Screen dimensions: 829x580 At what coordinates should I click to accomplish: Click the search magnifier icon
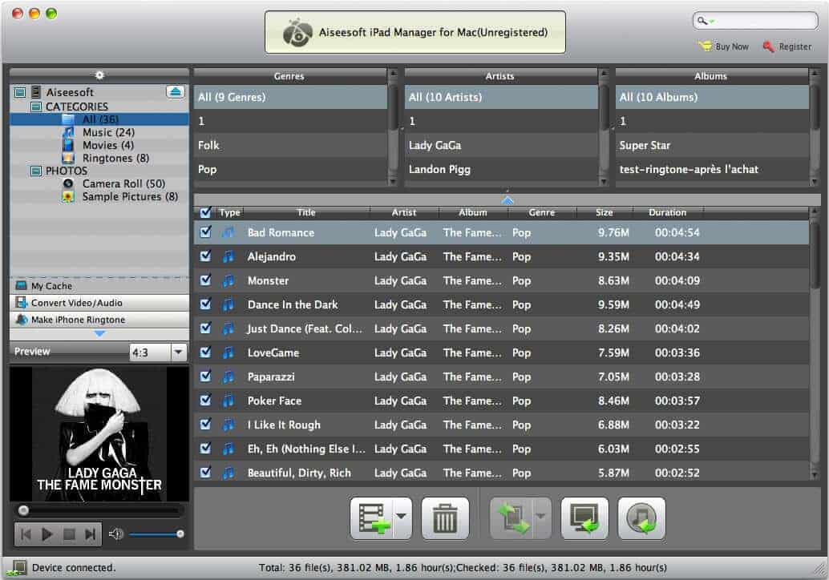(x=702, y=21)
